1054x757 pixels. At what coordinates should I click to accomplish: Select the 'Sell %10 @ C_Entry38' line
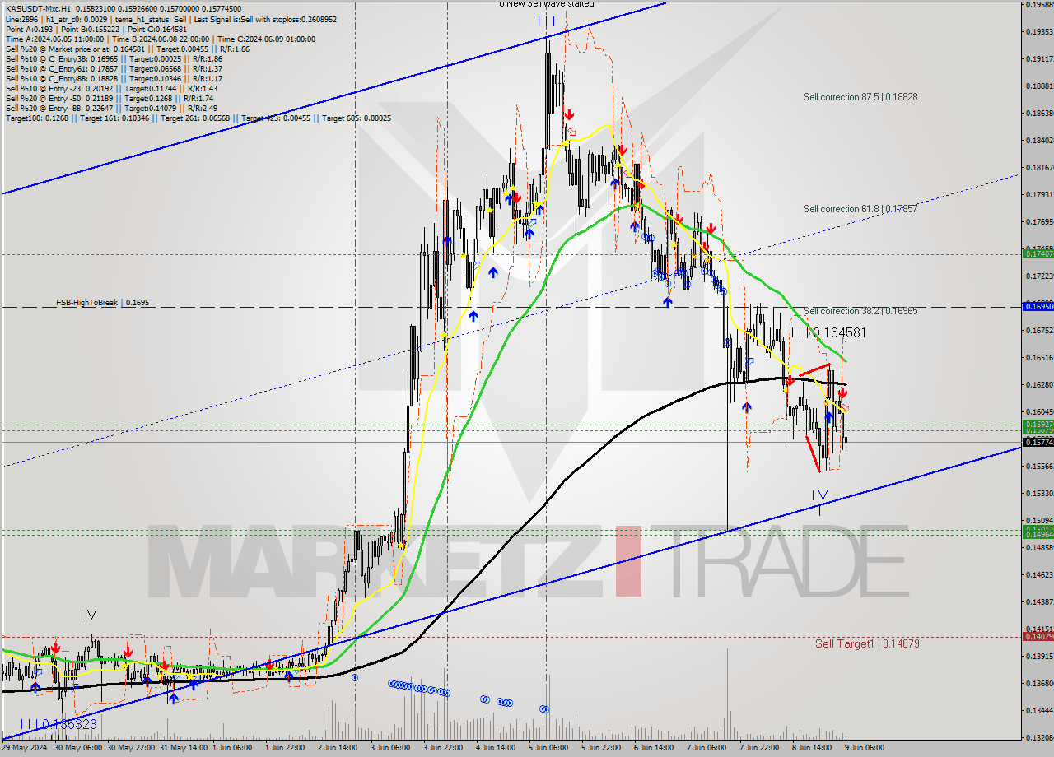(114, 58)
